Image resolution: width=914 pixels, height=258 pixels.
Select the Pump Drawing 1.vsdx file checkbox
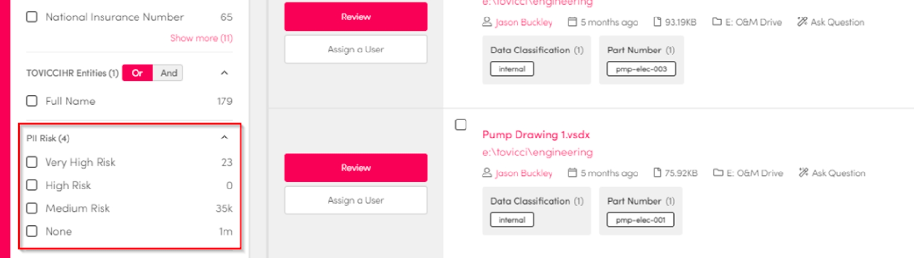461,125
